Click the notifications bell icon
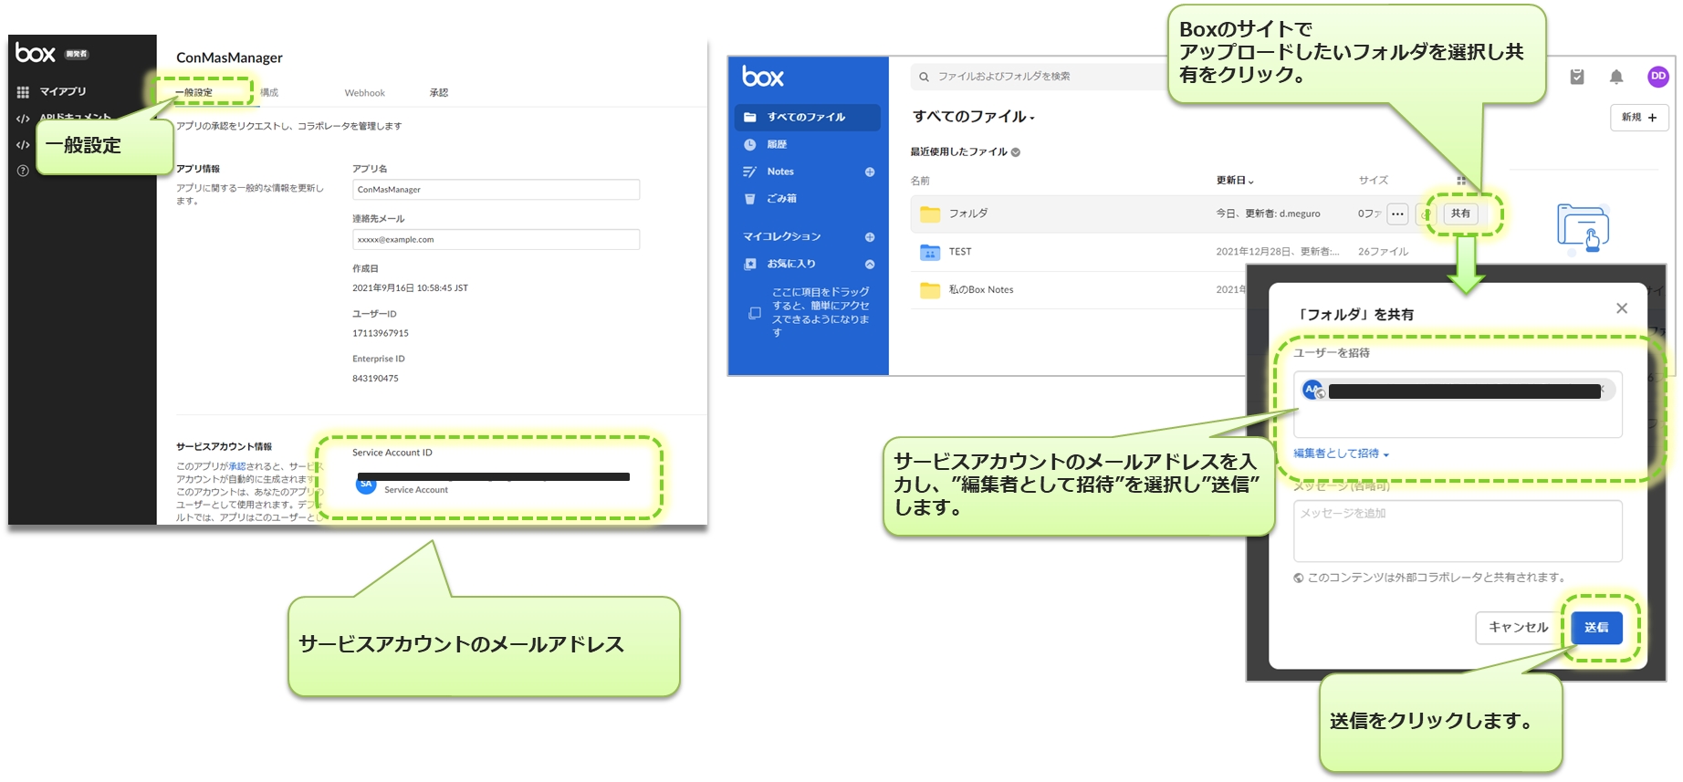Image resolution: width=1683 pixels, height=782 pixels. [x=1615, y=78]
